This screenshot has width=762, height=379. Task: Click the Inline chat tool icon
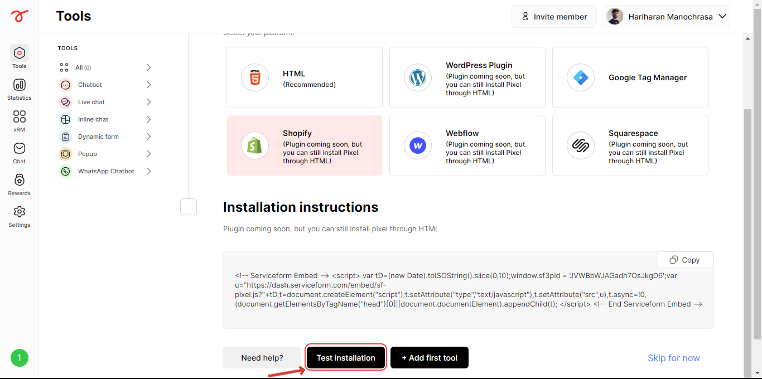tap(66, 119)
